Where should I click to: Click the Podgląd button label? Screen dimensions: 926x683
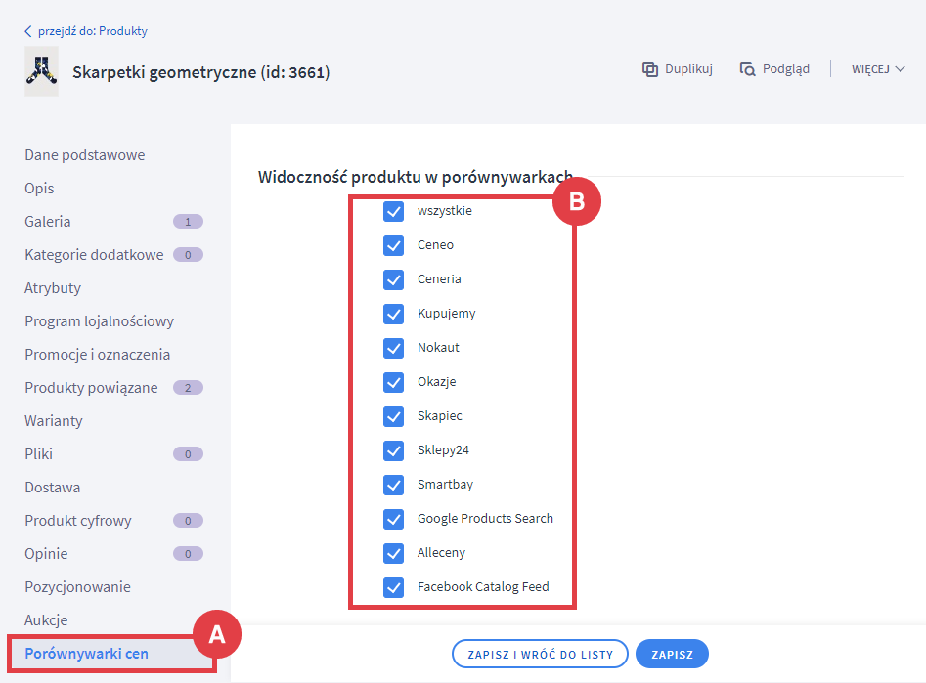[x=786, y=69]
